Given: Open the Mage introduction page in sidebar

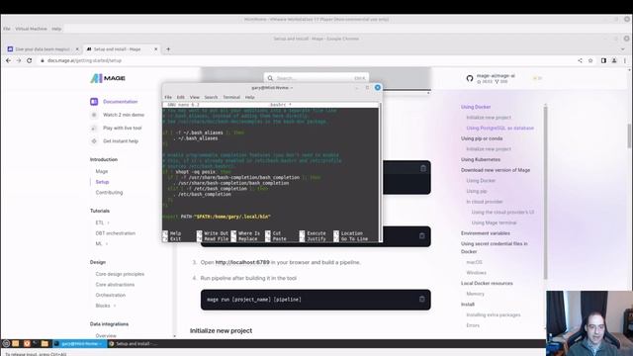Looking at the screenshot, I should coord(101,171).
